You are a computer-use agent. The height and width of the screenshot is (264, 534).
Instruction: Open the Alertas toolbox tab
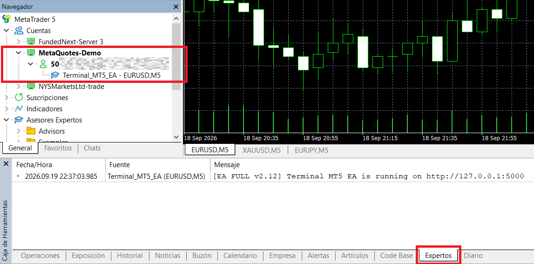coord(318,256)
